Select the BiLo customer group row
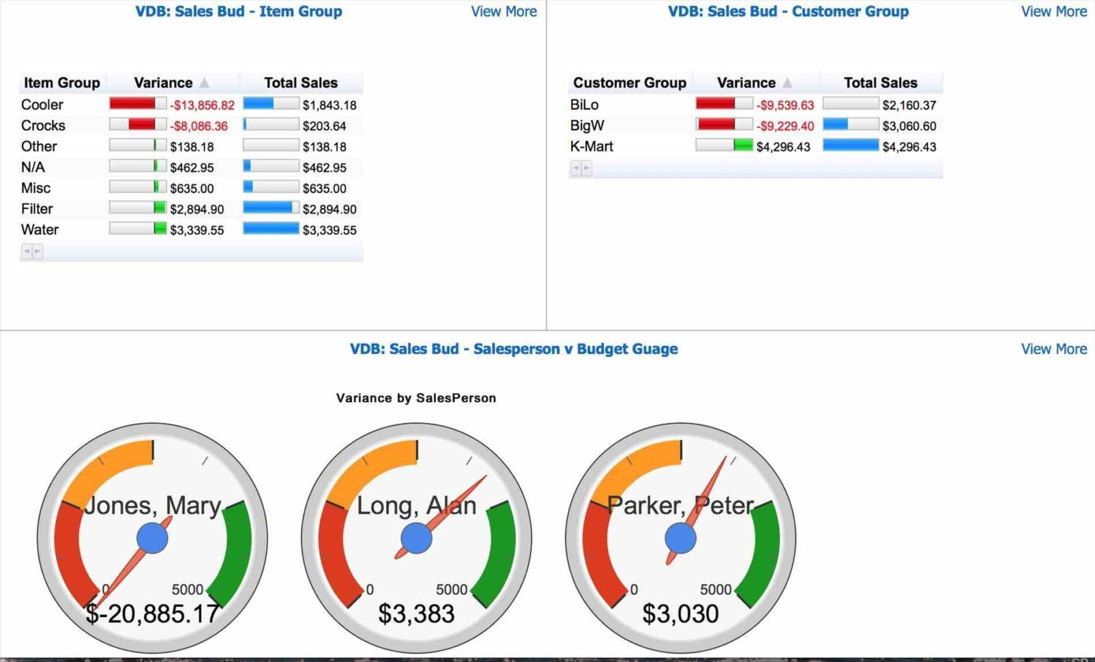 click(x=755, y=104)
